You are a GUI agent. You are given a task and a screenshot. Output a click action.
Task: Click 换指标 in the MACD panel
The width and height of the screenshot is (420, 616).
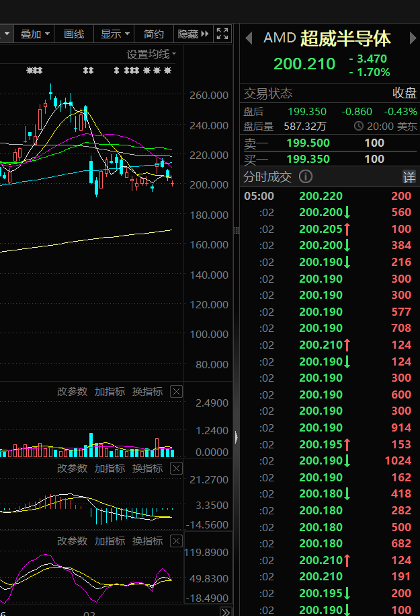(x=147, y=468)
